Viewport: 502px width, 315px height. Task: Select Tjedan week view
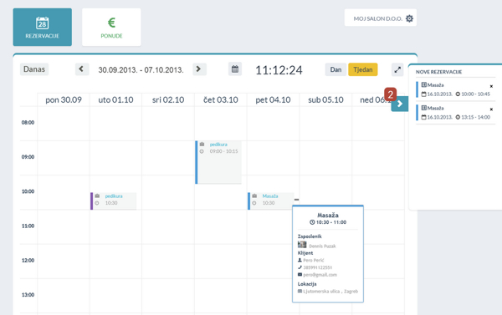click(363, 69)
